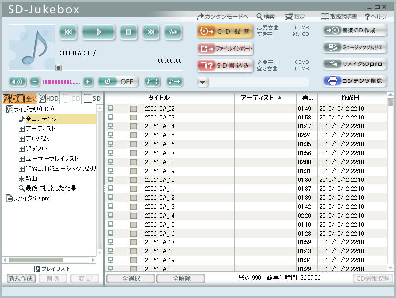Click the album art music note thumbnail
This screenshot has height=298, width=396.
32,48
